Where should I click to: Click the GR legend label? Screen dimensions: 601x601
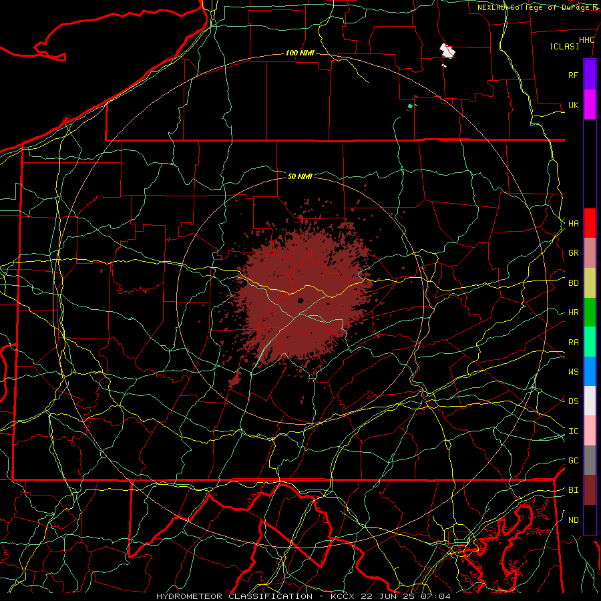point(573,253)
